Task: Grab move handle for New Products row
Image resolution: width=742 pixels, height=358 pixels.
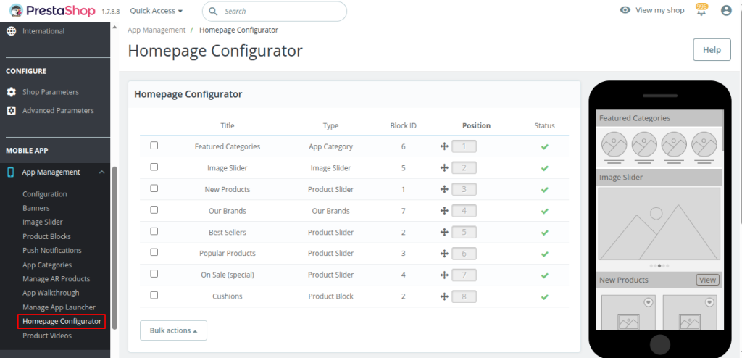Action: 444,189
